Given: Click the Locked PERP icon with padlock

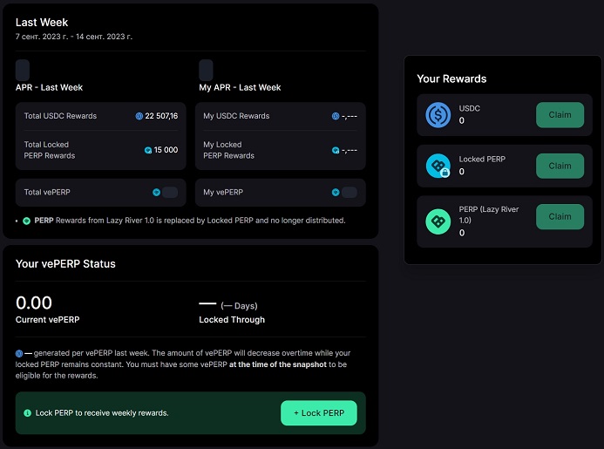Looking at the screenshot, I should click(438, 166).
